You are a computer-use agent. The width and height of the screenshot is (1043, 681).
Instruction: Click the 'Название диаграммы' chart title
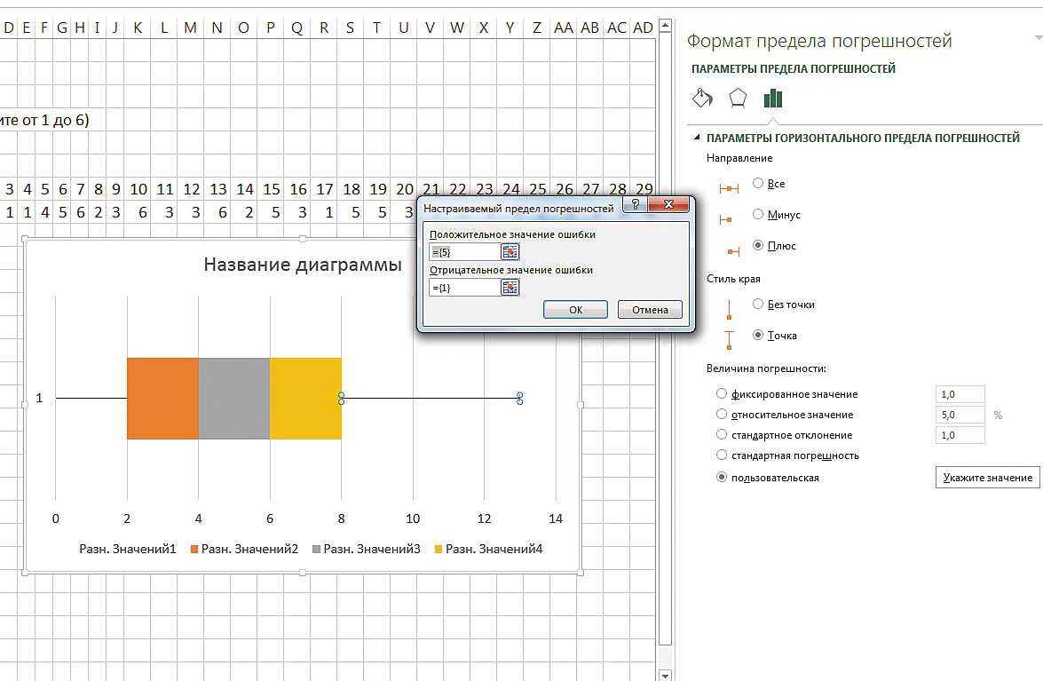tap(302, 265)
